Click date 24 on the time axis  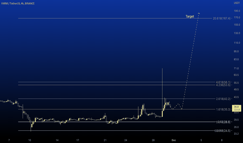click(x=126, y=140)
